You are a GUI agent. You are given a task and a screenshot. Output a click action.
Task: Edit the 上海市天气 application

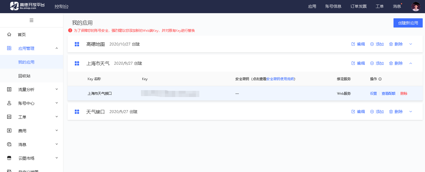358,63
